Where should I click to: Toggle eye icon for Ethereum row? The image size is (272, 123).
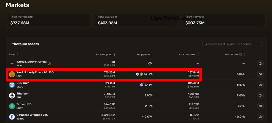point(260,95)
